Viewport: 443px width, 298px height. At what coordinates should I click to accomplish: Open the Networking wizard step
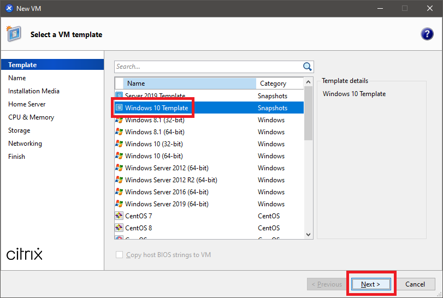point(25,144)
